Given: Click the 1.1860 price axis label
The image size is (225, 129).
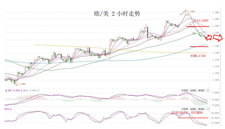Looking at the screenshot, I should point(216,19).
